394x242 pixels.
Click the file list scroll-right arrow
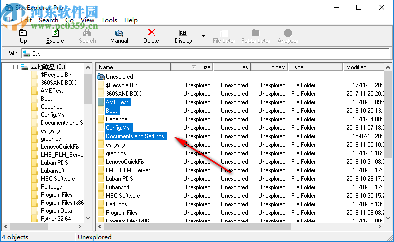pyautogui.click(x=380, y=226)
